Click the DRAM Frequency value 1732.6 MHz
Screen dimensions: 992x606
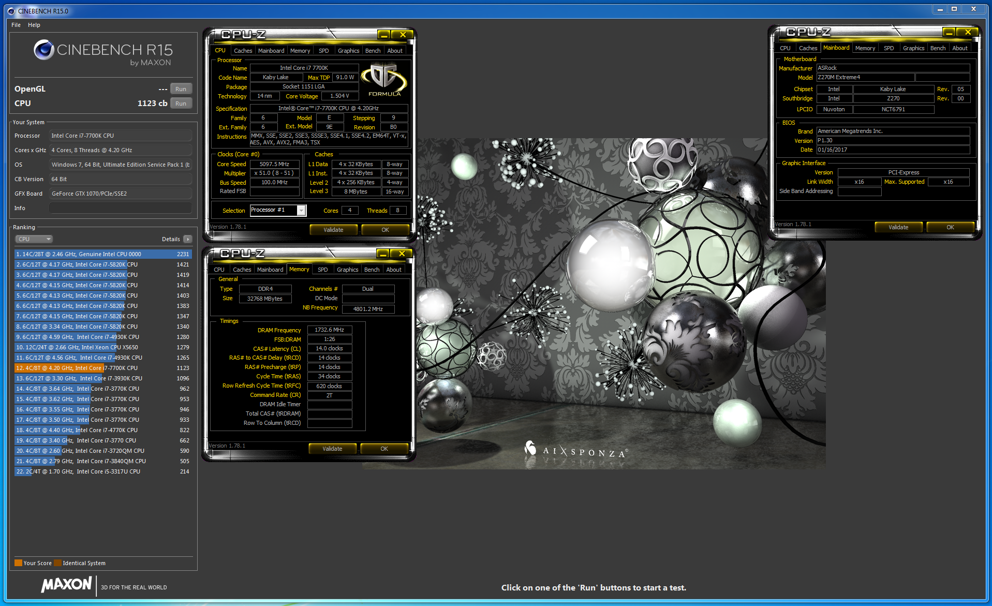tap(330, 330)
